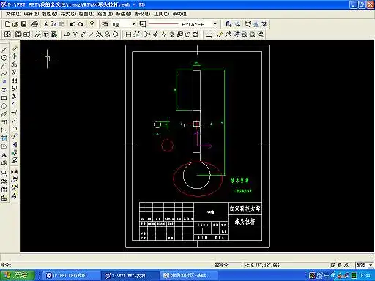Open the 文件 (File) menu

(x=13, y=14)
